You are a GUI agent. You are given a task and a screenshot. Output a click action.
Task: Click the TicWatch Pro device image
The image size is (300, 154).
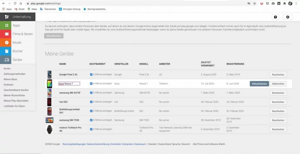pyautogui.click(x=50, y=129)
